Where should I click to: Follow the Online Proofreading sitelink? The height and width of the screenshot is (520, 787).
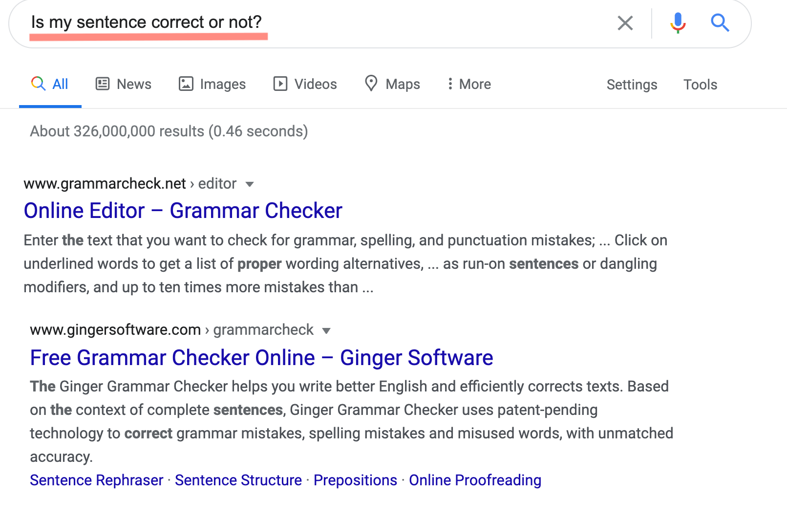[x=475, y=480]
